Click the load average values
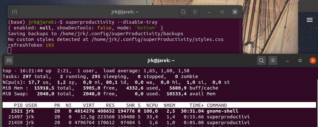The width and height of the screenshot is (318, 127). click(x=166, y=71)
